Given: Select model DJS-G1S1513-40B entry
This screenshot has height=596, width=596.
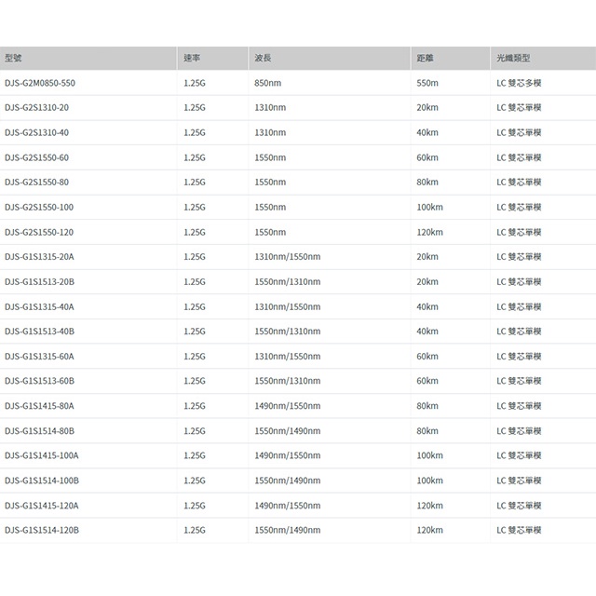Looking at the screenshot, I should point(39,331).
